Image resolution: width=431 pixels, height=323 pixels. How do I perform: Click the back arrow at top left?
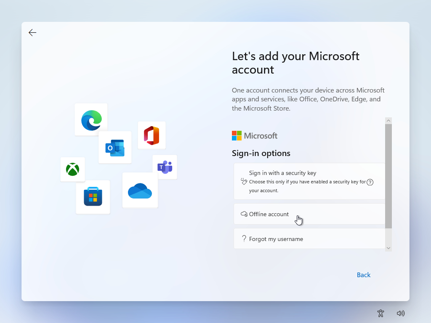pos(32,33)
